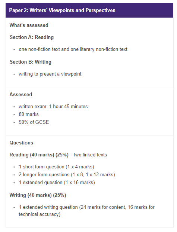Viewport: 177px width, 232px height.
Task: Select the Section B: Writing heading
Action: (31, 62)
